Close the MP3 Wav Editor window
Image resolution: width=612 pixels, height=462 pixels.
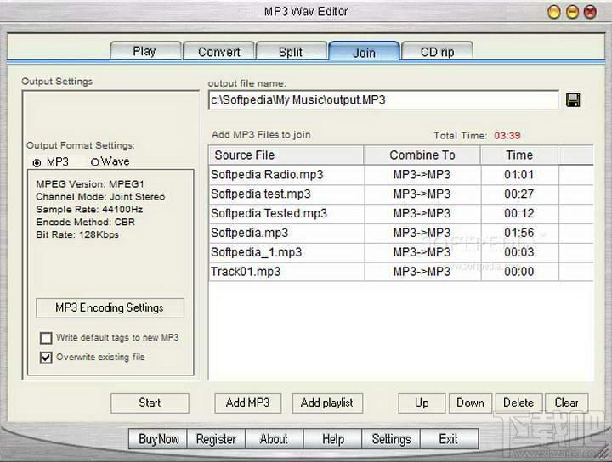pos(590,12)
